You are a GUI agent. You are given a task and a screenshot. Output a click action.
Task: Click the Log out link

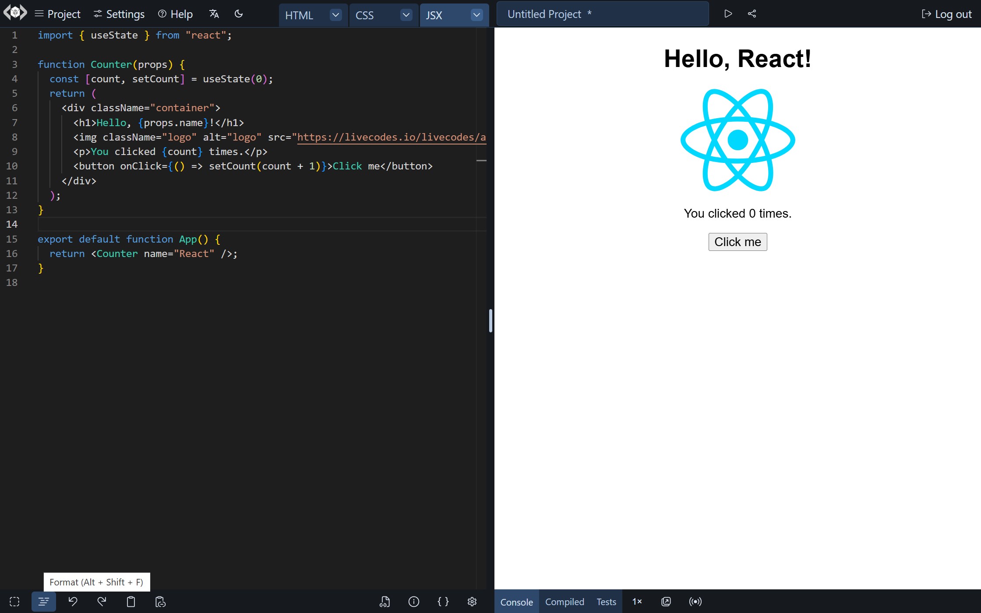pos(947,14)
